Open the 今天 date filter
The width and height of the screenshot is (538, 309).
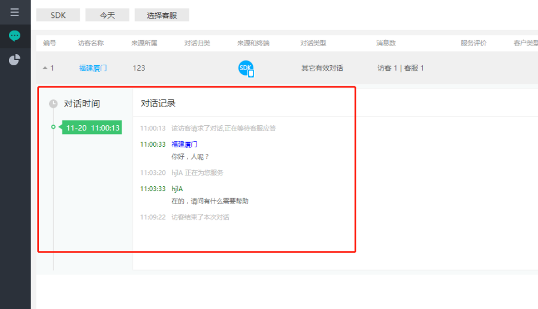coord(107,15)
